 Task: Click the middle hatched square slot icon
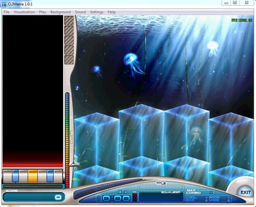click(69, 40)
